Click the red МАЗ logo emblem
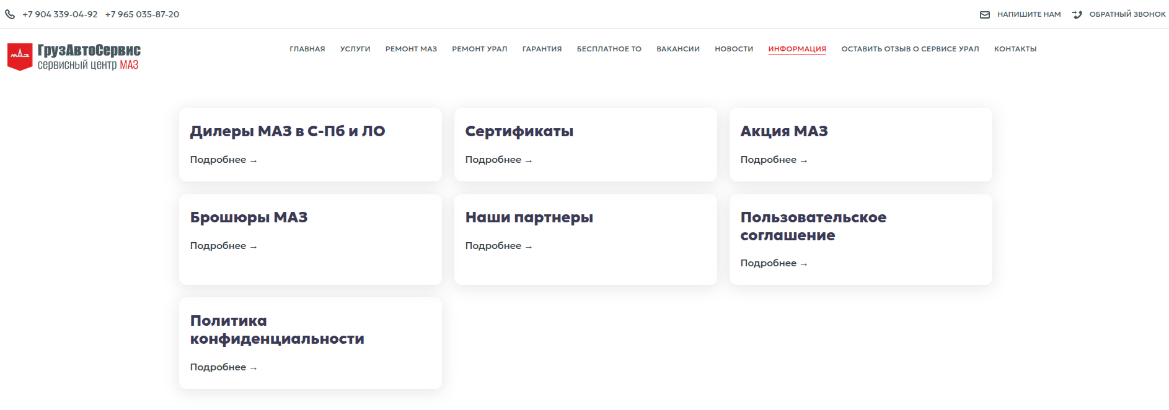The width and height of the screenshot is (1169, 410). (x=20, y=56)
